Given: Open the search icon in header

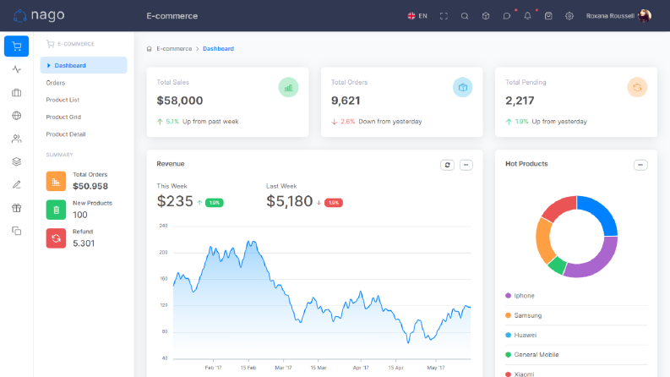Looking at the screenshot, I should coord(465,16).
